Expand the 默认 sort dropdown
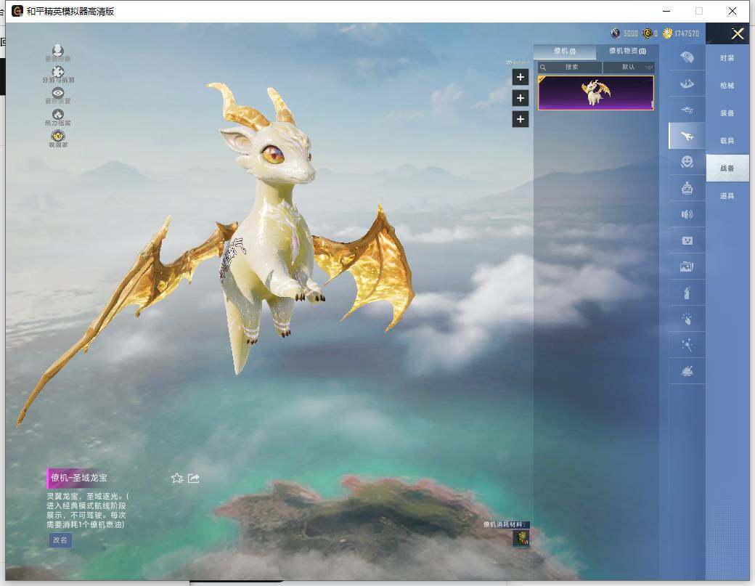Image resolution: width=755 pixels, height=586 pixels. 629,67
